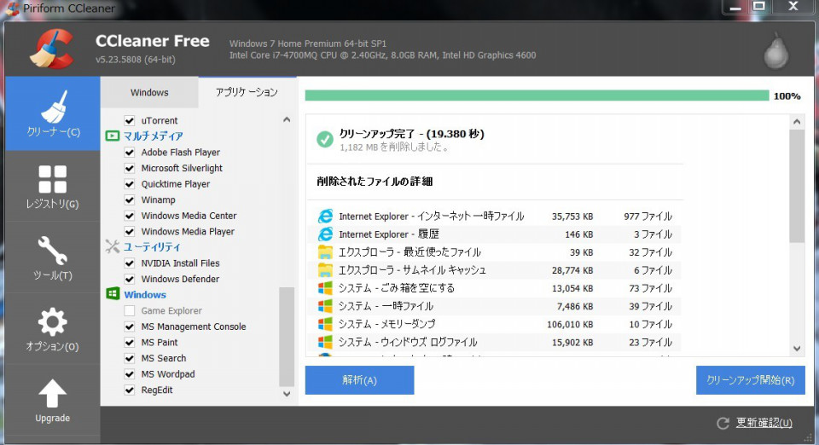This screenshot has height=445, width=819.
Task: Click Windows icon for メモリーダンプ row
Action: [x=325, y=324]
